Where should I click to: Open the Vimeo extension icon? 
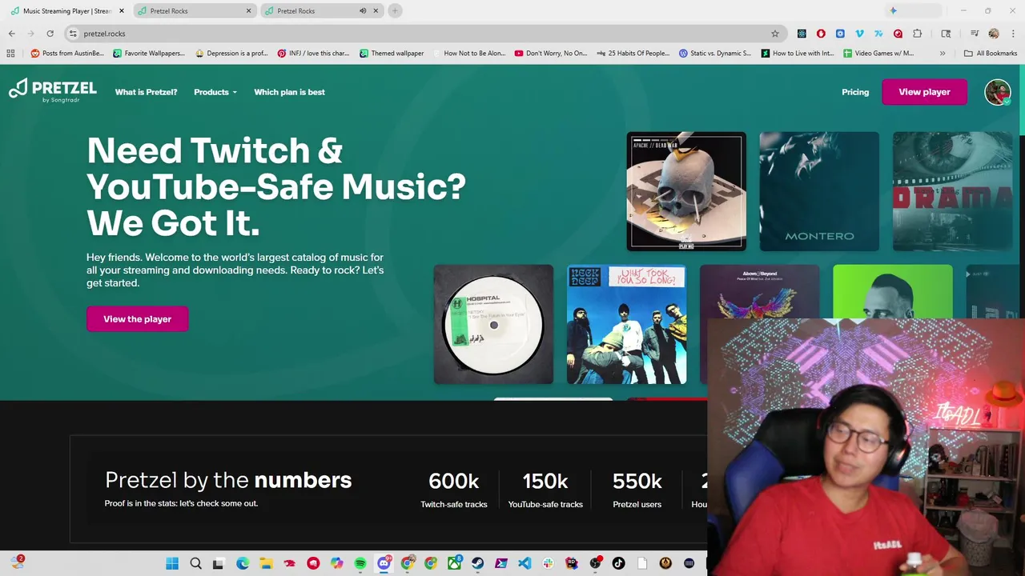pos(859,34)
